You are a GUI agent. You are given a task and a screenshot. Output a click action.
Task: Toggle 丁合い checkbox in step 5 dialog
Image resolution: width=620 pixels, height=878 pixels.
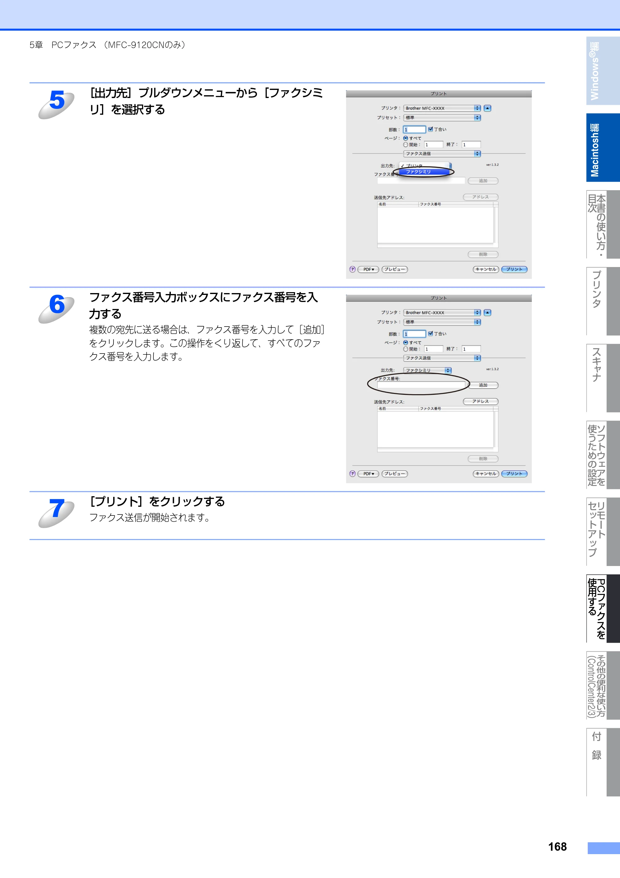click(x=430, y=129)
